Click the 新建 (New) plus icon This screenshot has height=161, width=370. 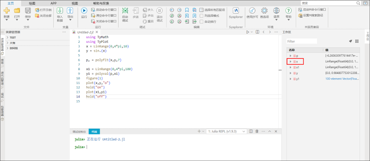point(6,11)
